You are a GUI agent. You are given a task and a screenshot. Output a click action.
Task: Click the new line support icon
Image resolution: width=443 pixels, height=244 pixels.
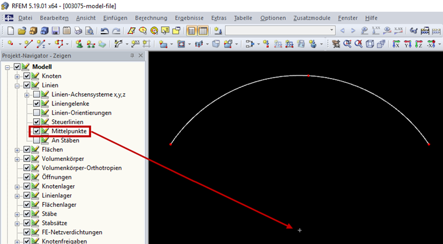coord(91,44)
